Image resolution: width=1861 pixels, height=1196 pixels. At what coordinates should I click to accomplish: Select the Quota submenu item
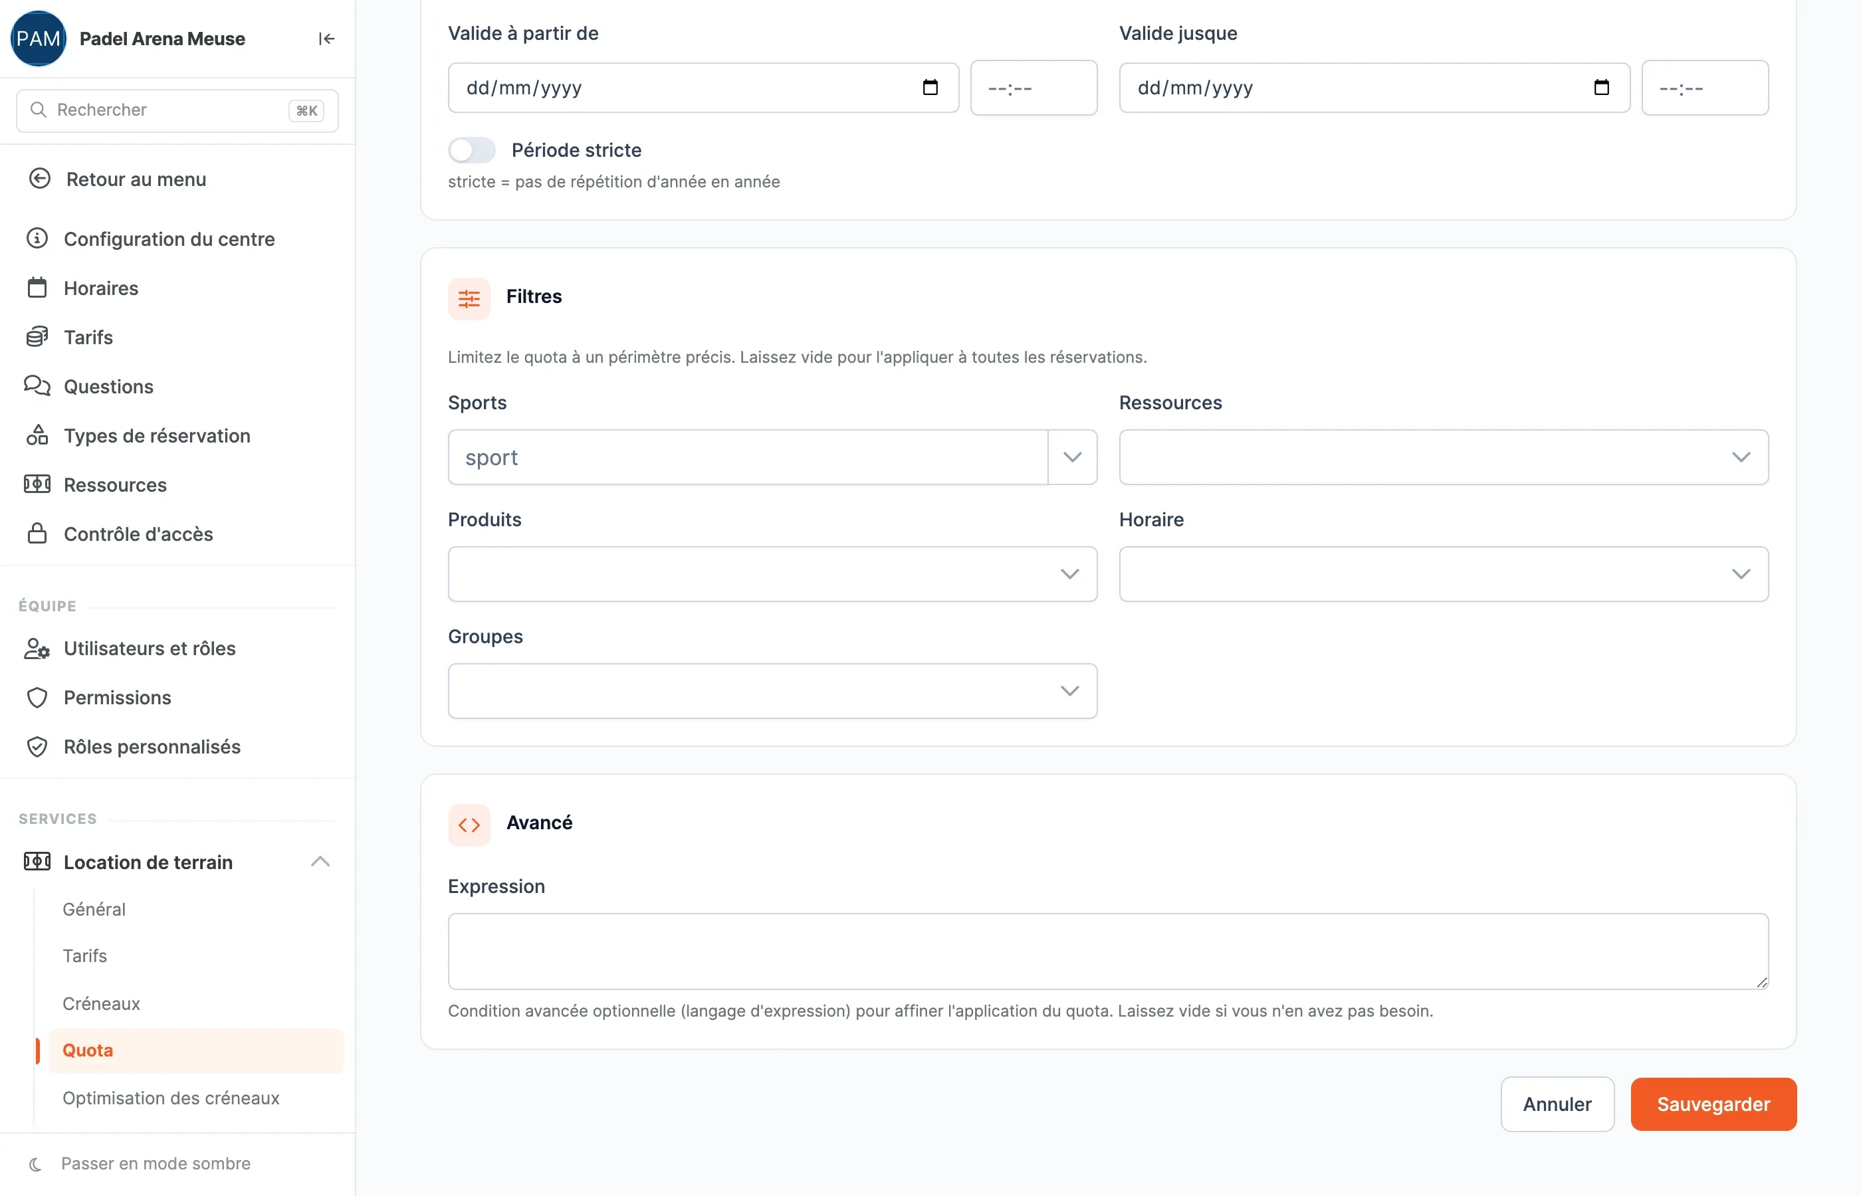195,1050
